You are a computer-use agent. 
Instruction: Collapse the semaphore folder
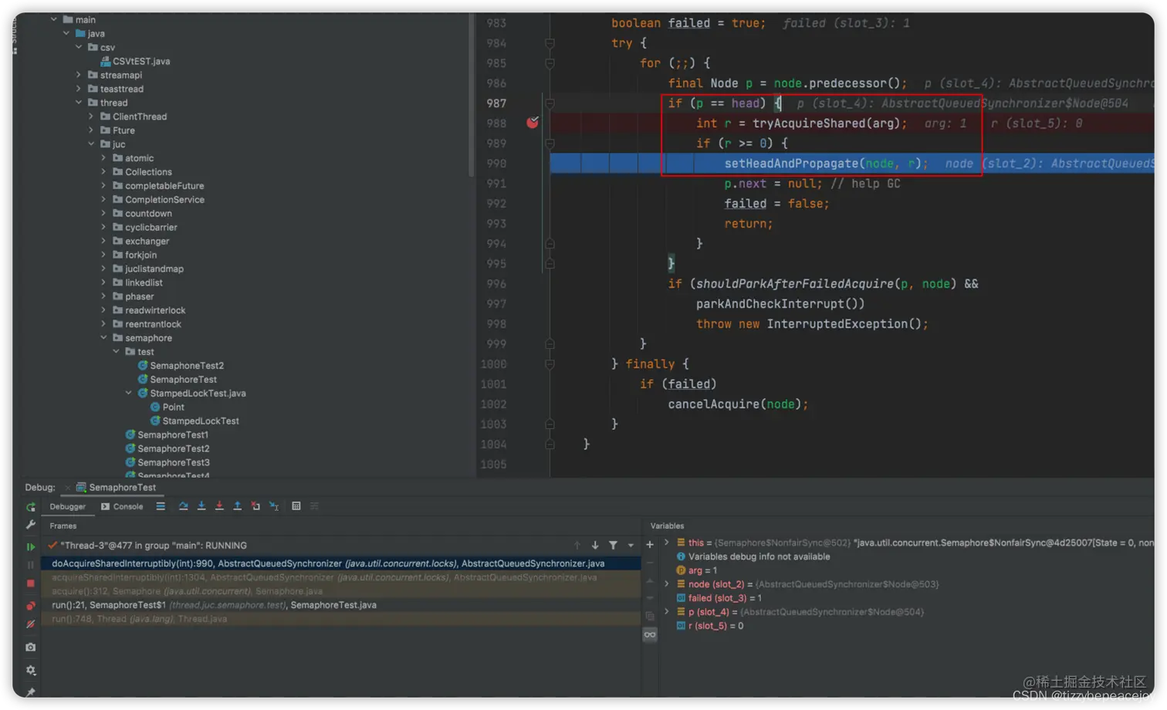tap(103, 338)
